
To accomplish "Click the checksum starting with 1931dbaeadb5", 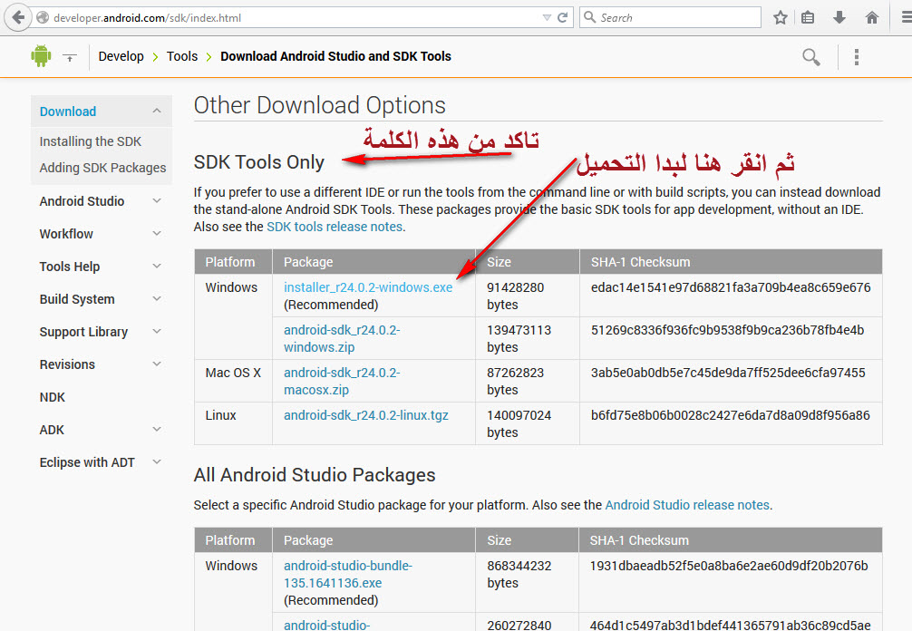I will pyautogui.click(x=729, y=566).
